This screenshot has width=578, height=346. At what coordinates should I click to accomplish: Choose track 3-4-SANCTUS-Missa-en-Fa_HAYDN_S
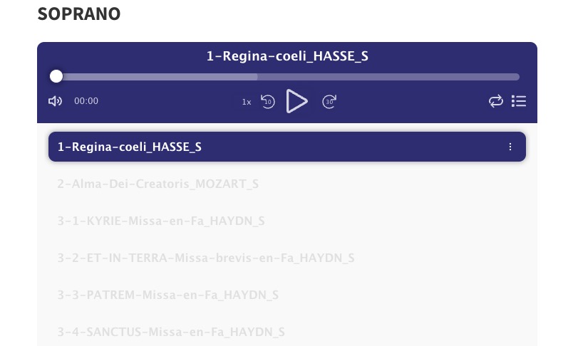point(171,332)
